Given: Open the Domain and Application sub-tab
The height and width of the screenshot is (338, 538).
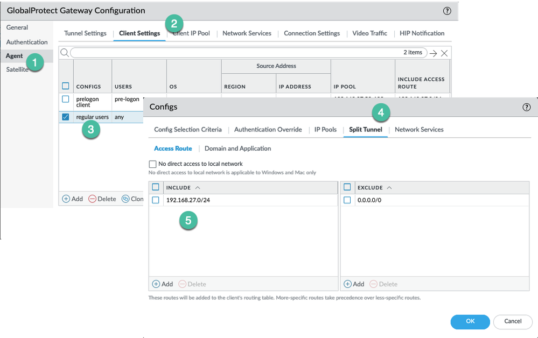Looking at the screenshot, I should pos(237,149).
